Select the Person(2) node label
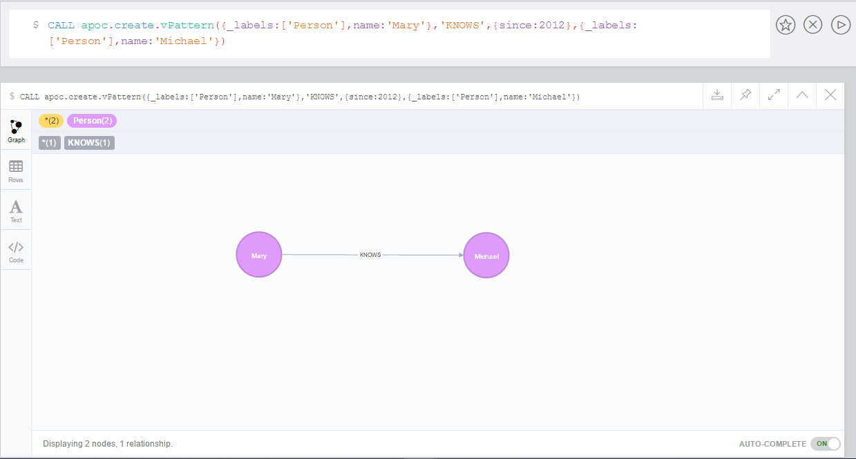This screenshot has height=459, width=856. click(92, 121)
